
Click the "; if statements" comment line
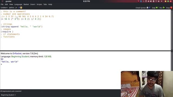[10, 34]
